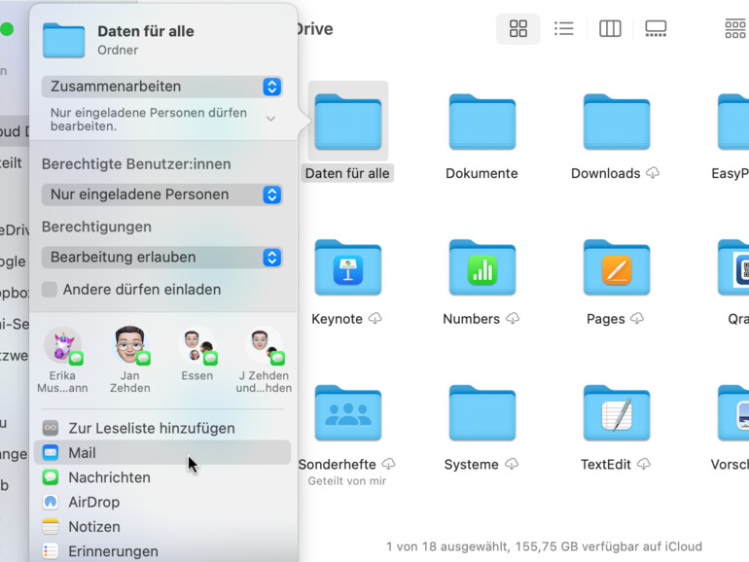The height and width of the screenshot is (562, 749).
Task: Click the Daten für alle folder name label
Action: click(x=347, y=173)
